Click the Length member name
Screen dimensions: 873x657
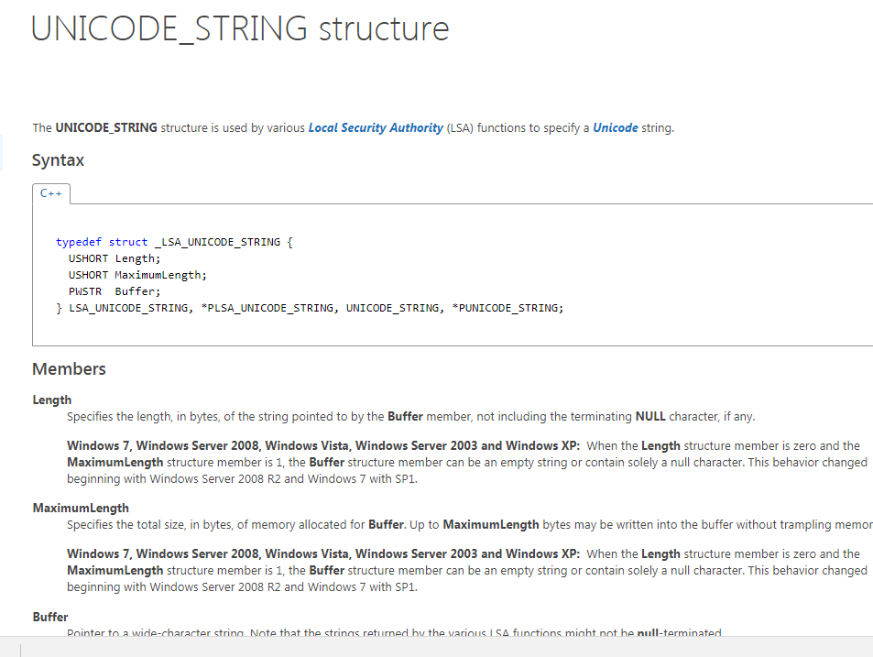click(x=52, y=400)
